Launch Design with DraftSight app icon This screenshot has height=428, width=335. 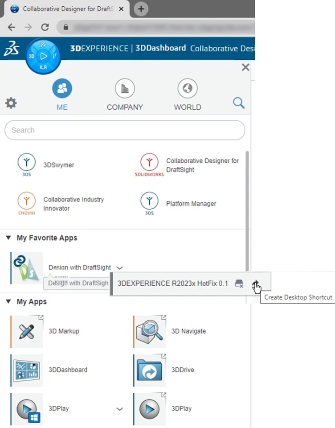point(27,268)
